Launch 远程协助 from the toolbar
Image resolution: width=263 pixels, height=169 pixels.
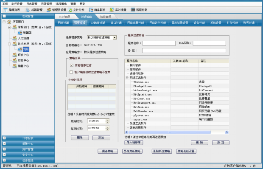(x=133, y=10)
